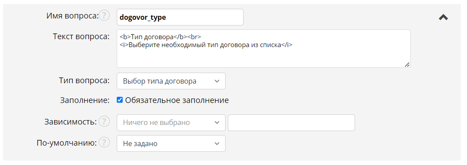Grab the textarea resize handle corner

(407, 64)
